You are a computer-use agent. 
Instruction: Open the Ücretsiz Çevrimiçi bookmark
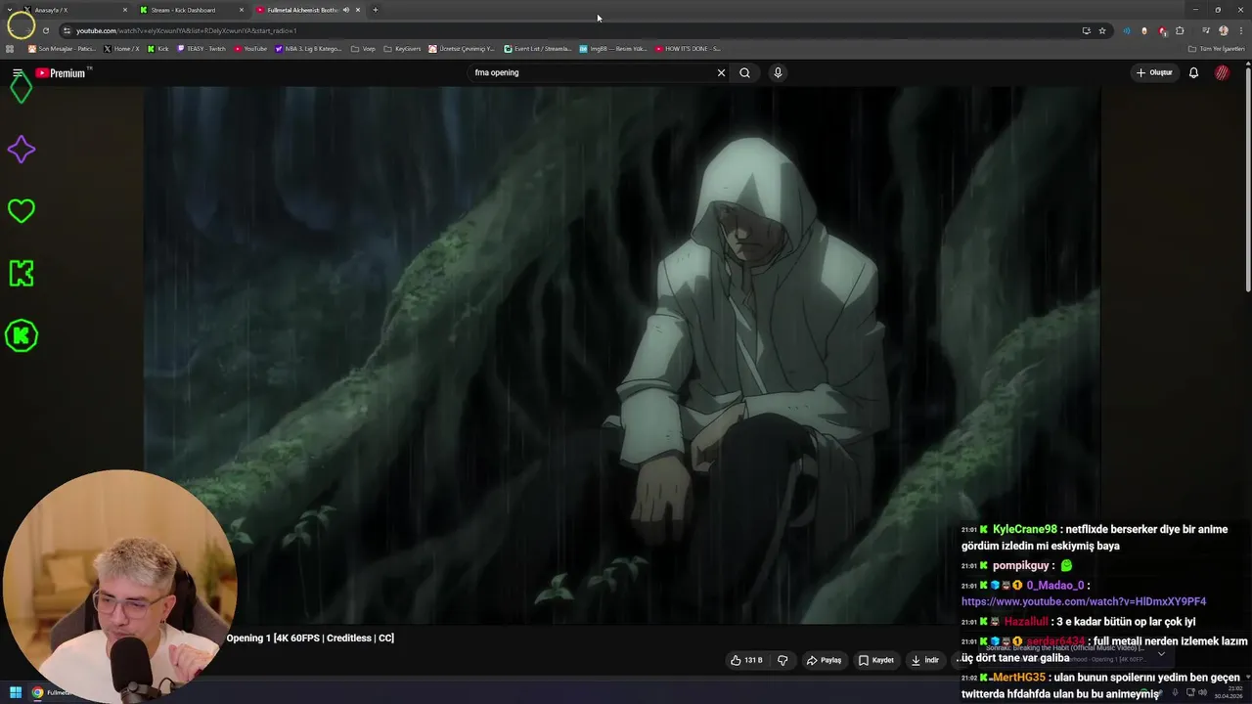(463, 48)
